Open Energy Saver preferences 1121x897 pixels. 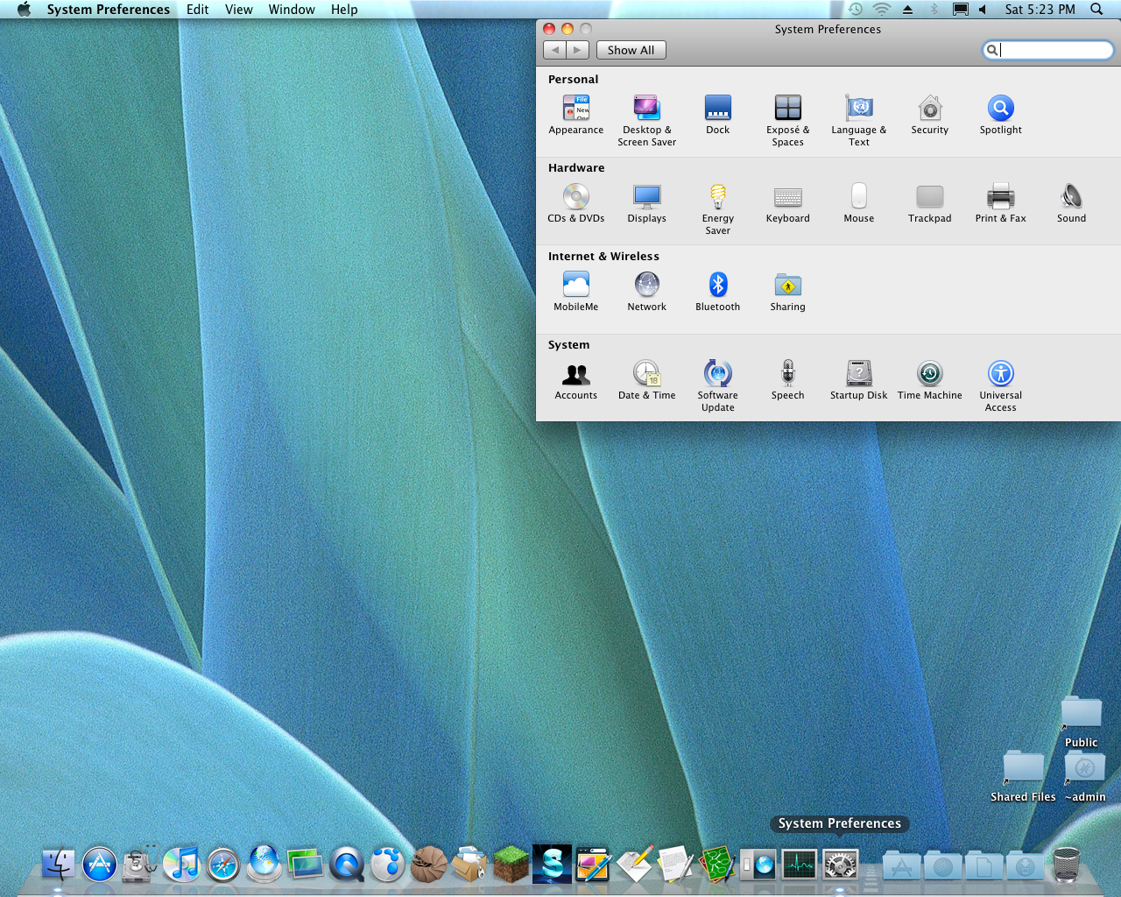tap(717, 209)
